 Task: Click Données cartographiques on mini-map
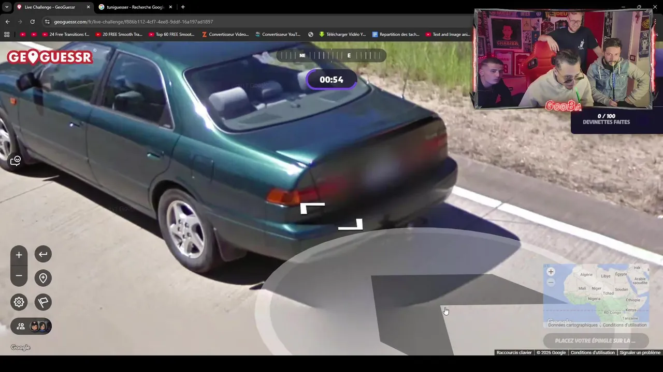point(573,325)
